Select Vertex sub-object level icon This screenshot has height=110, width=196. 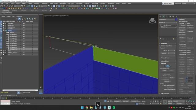click(x=165, y=66)
